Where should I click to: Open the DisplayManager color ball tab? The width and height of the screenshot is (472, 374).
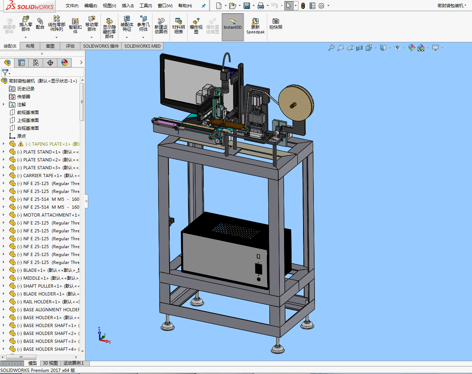(65, 63)
